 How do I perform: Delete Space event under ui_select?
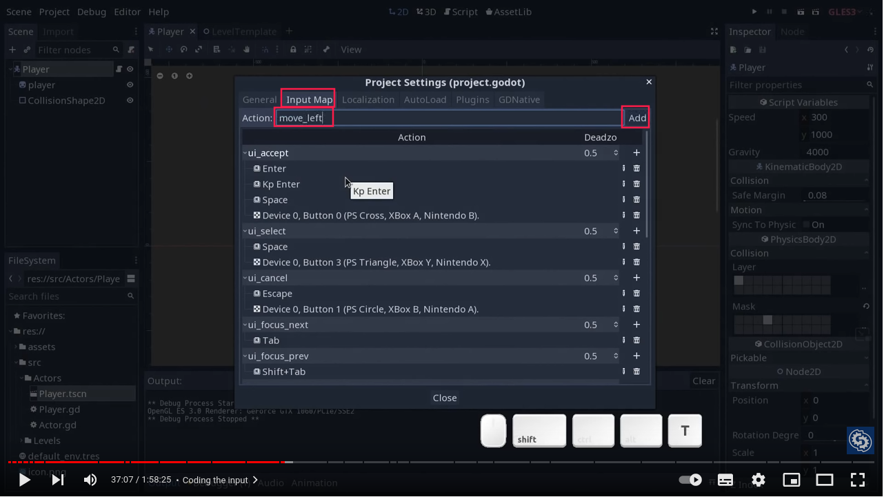tap(636, 247)
